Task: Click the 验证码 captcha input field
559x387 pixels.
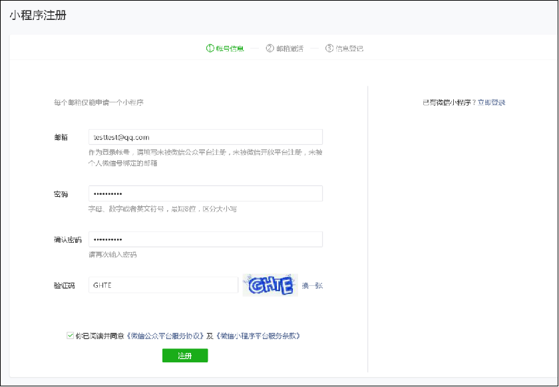Action: tap(163, 285)
